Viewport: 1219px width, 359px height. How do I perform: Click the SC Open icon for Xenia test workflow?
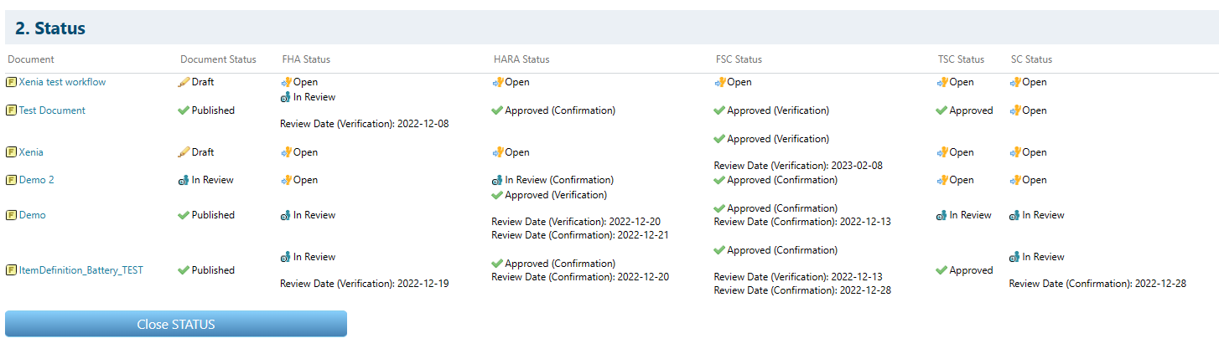tap(1014, 82)
